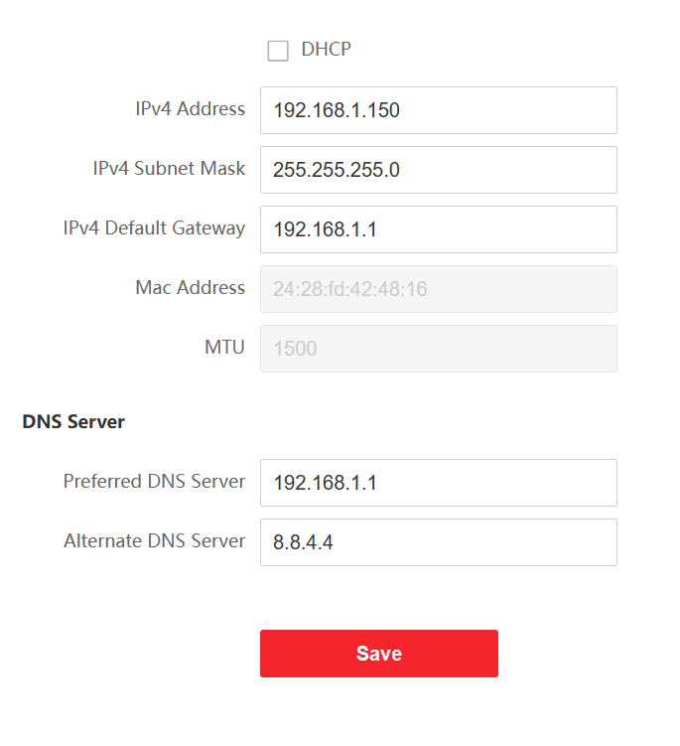The image size is (680, 746).
Task: Click the IPv4 Subnet Mask label
Action: point(169,169)
